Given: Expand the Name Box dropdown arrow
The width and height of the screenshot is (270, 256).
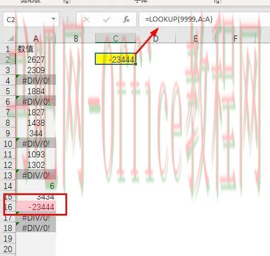Looking at the screenshot, I should click(53, 19).
